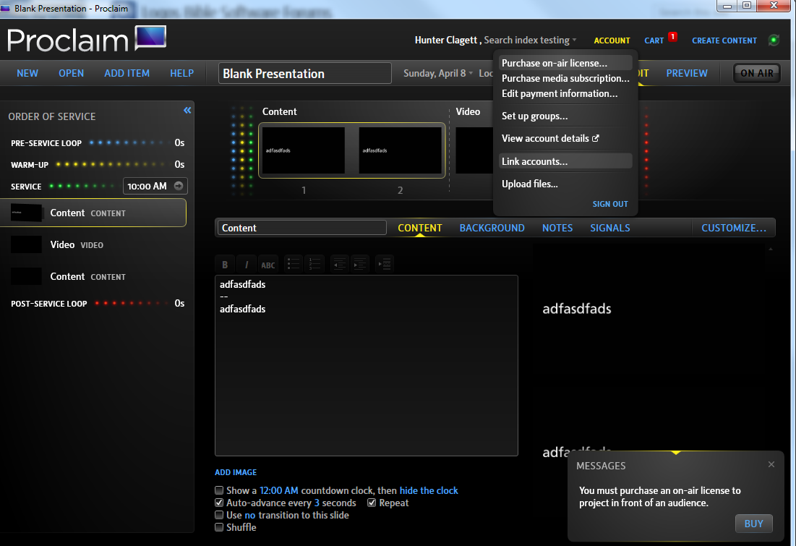
Task: Toggle the ON AIR button
Action: [756, 73]
